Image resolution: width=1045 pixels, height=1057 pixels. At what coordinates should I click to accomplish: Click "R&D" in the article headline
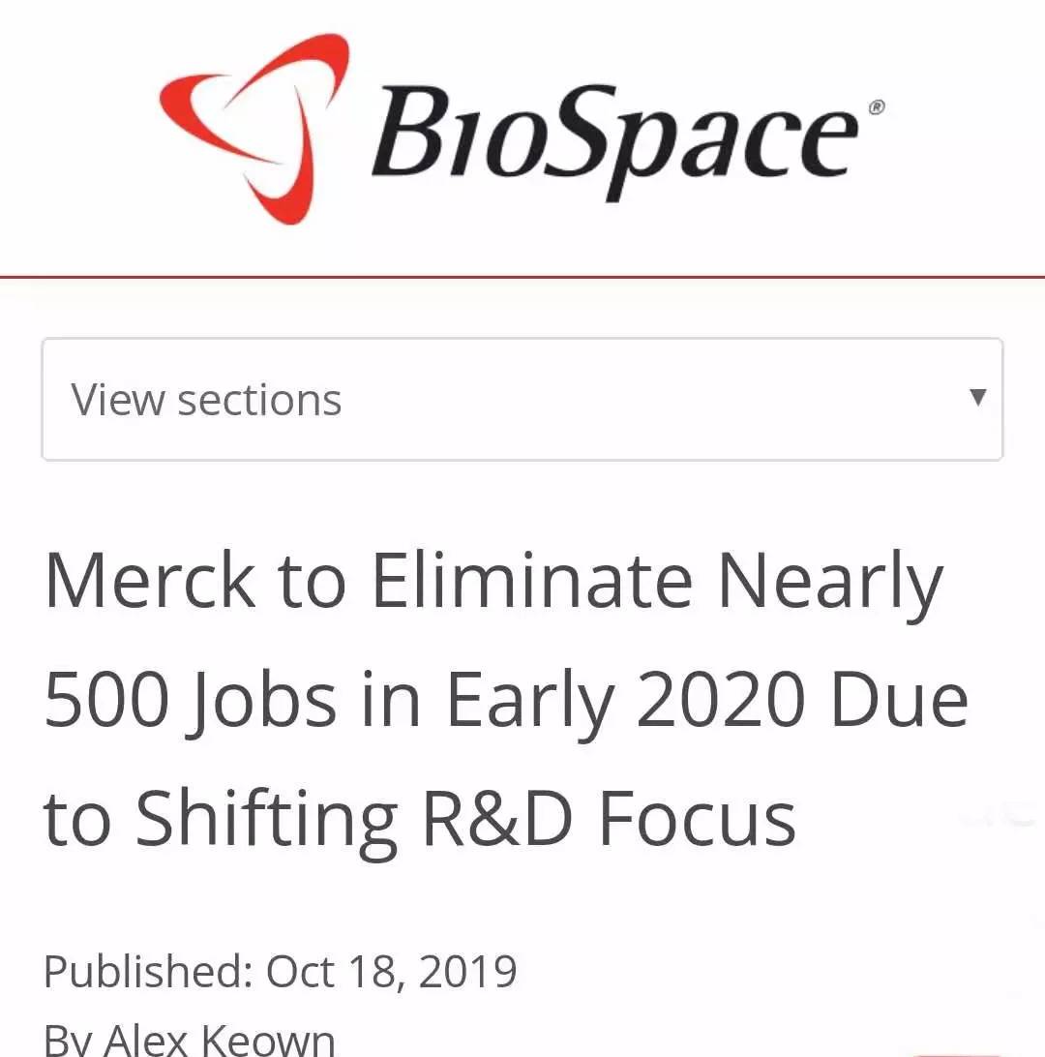click(x=498, y=818)
